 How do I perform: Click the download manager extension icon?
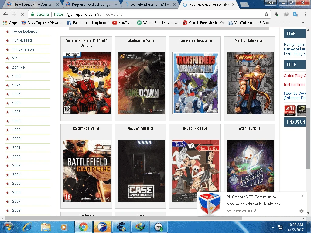(276, 14)
